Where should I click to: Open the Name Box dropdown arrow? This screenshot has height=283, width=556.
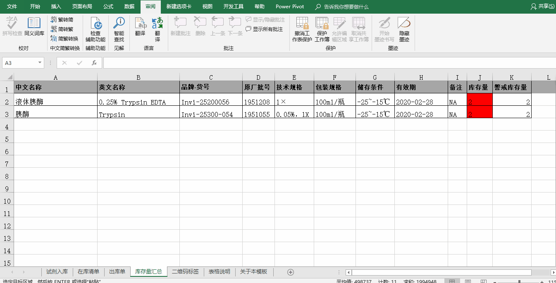(40, 63)
